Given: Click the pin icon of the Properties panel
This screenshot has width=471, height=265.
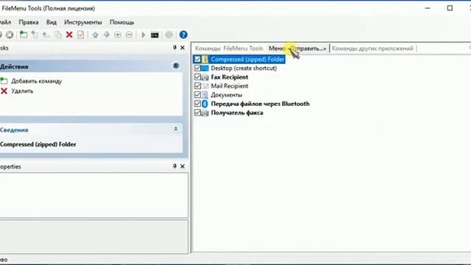Looking at the screenshot, I should pyautogui.click(x=175, y=166).
